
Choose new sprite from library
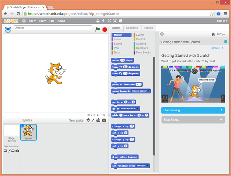pos(88,120)
